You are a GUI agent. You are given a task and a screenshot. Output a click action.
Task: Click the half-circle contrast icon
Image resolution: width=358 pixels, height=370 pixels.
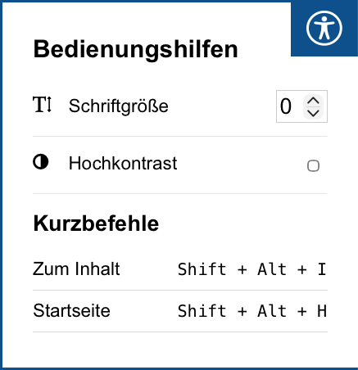[41, 162]
